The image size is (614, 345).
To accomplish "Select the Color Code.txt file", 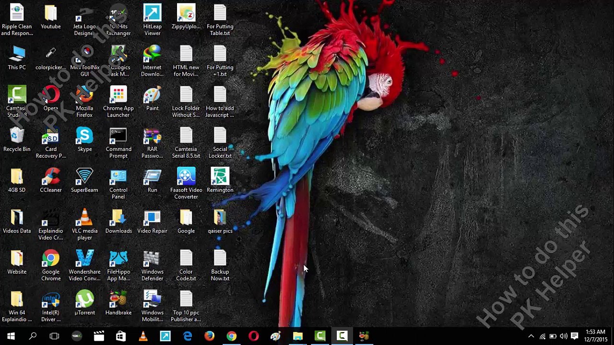I will coord(186,265).
